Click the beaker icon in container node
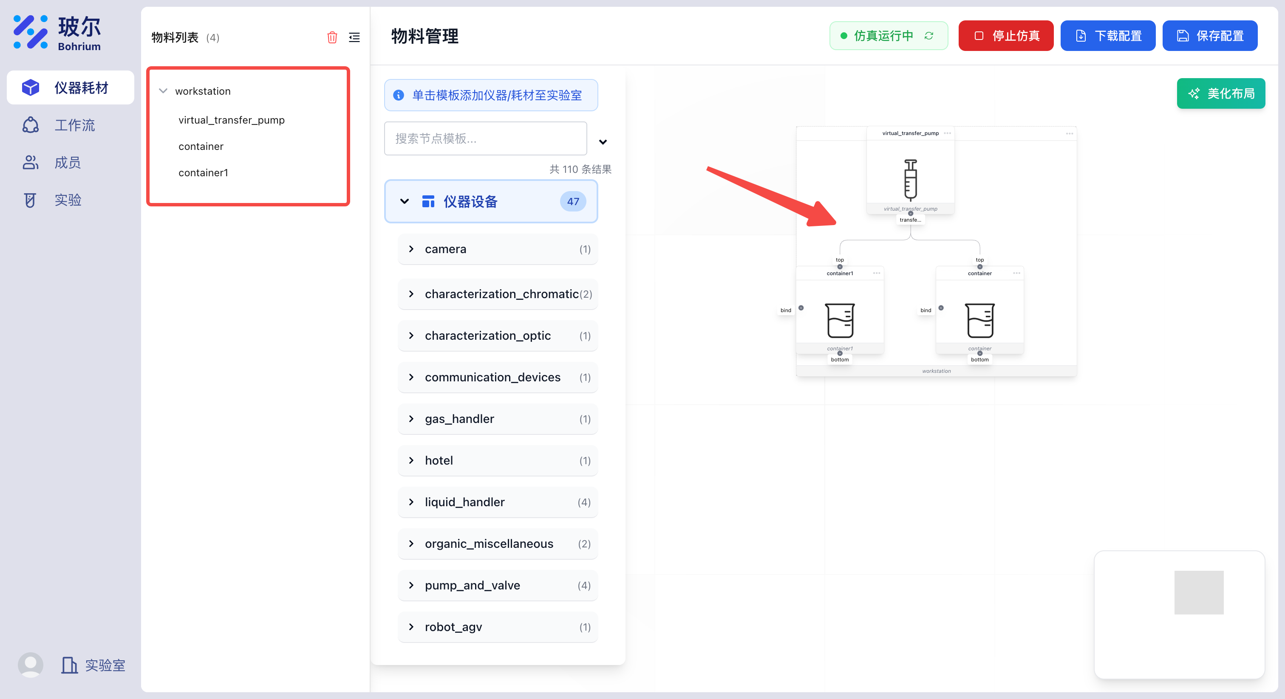 point(980,320)
